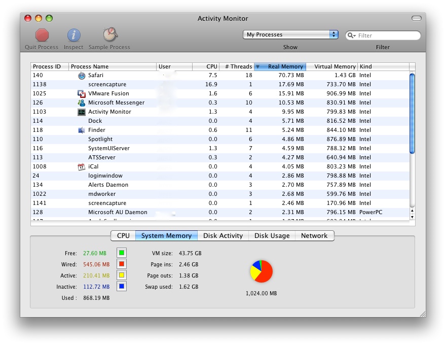Sort by the User column header
Viewport: 446px width, 345px height.
pyautogui.click(x=174, y=66)
